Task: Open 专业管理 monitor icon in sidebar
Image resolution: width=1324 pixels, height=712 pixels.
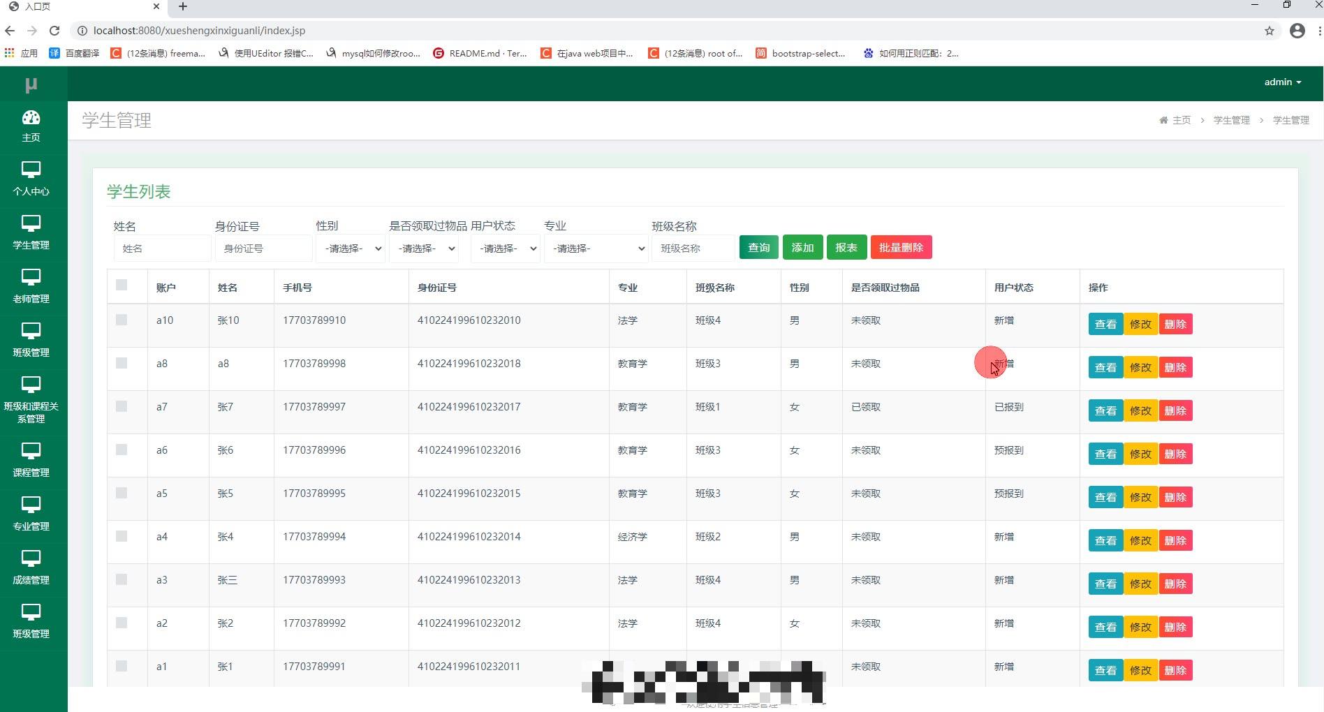Action: coord(31,505)
